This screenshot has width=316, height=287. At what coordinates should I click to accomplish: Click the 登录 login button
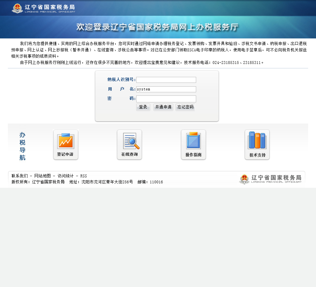pos(143,107)
